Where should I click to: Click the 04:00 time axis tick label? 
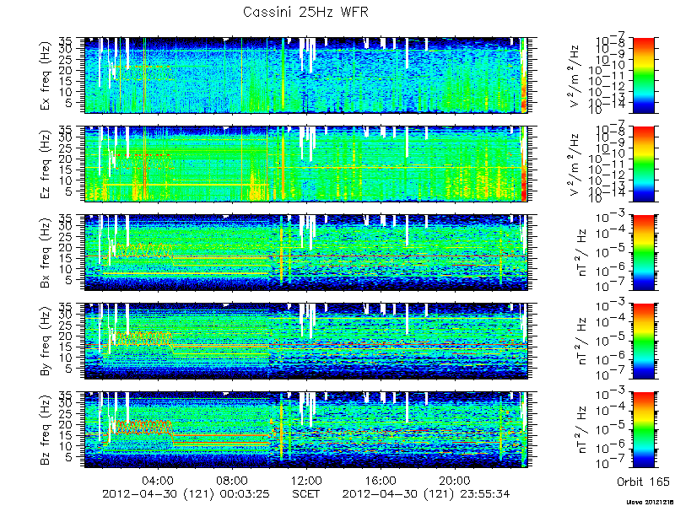pyautogui.click(x=159, y=480)
